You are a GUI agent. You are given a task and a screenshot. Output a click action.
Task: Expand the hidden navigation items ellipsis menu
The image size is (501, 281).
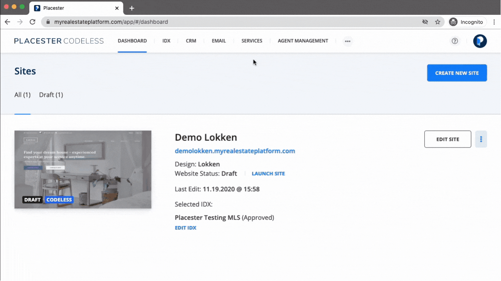coord(348,41)
